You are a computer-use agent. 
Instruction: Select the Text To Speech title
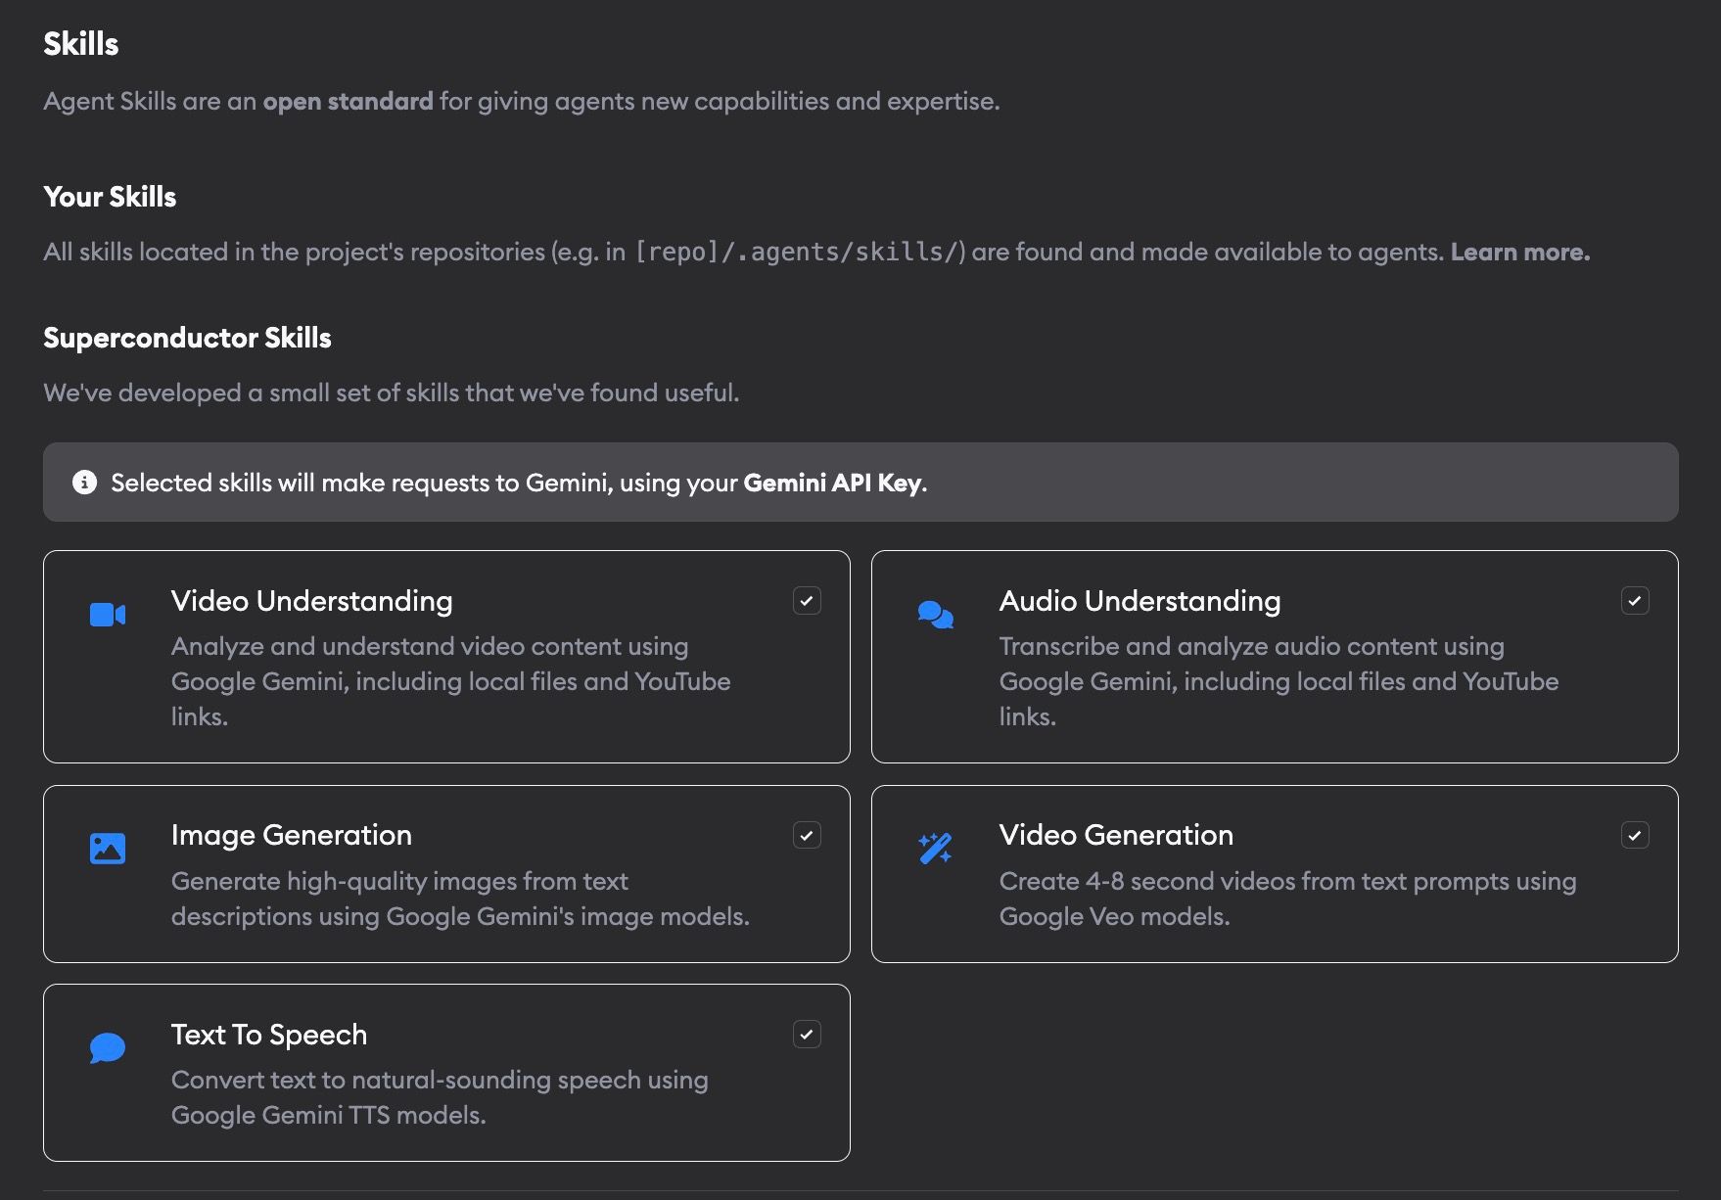point(269,1035)
